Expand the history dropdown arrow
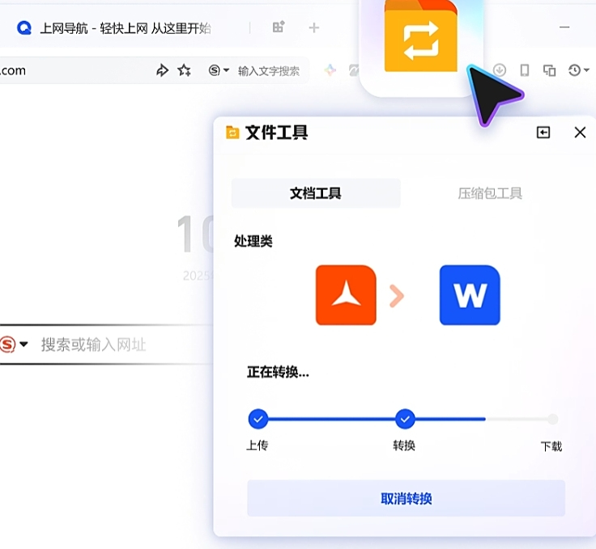Image resolution: width=596 pixels, height=549 pixels. [586, 70]
